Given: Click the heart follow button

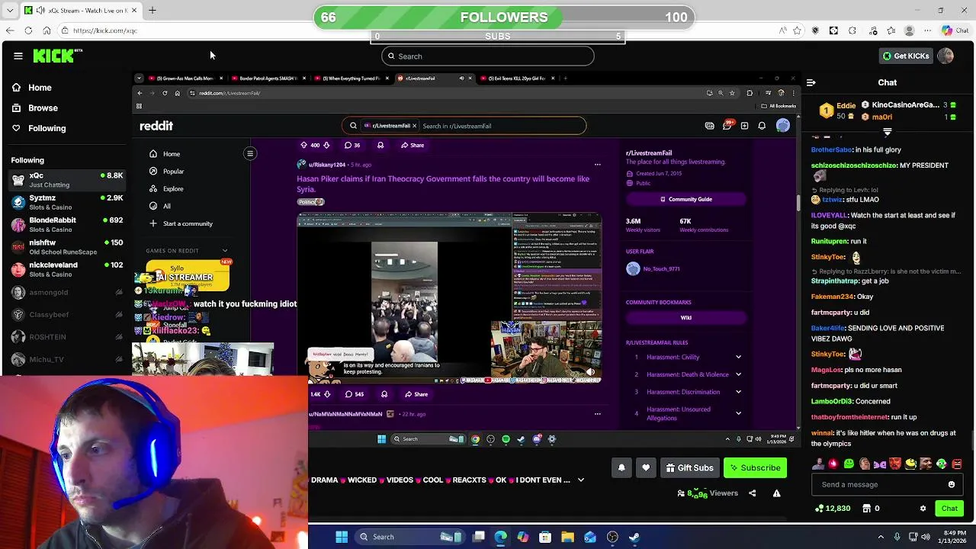Looking at the screenshot, I should click(x=646, y=467).
